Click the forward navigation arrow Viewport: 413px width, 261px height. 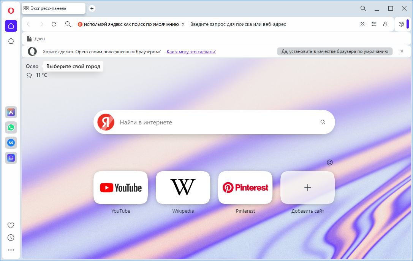(x=42, y=24)
